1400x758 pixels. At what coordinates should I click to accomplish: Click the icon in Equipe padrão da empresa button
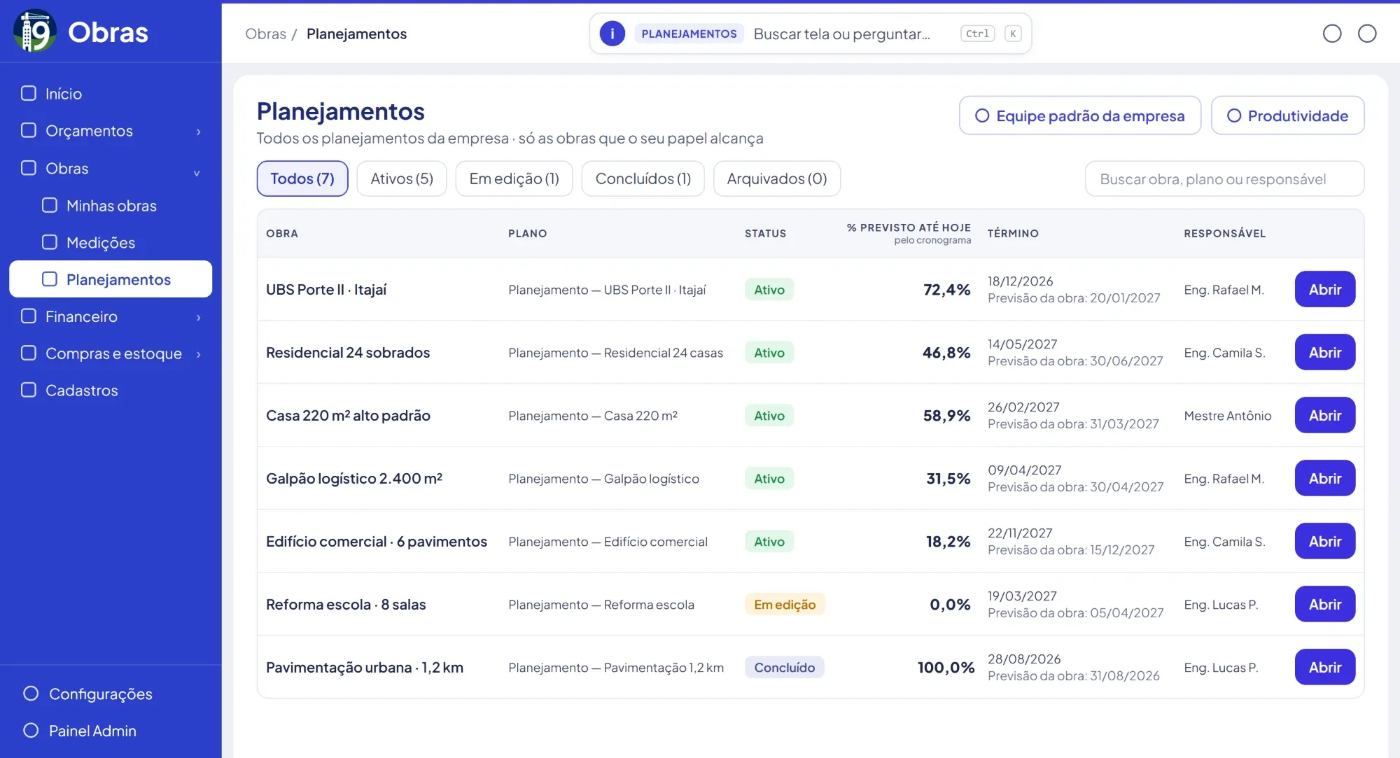[982, 115]
